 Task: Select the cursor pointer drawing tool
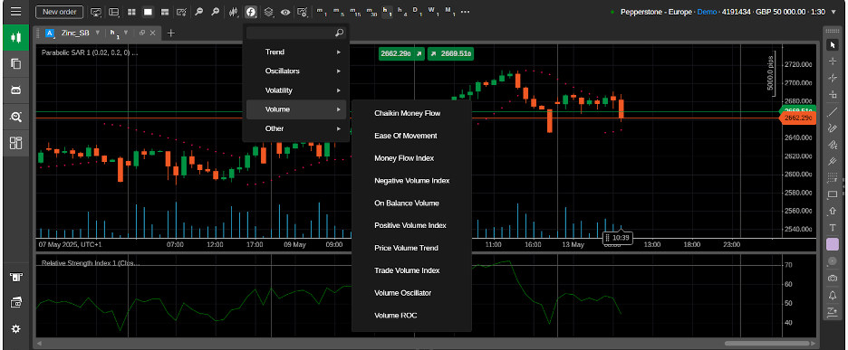click(833, 45)
